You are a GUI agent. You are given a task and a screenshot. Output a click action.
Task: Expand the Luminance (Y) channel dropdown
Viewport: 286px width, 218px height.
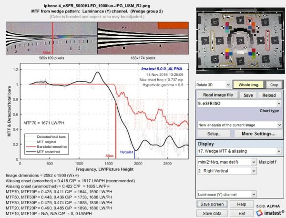pyautogui.click(x=226, y=195)
